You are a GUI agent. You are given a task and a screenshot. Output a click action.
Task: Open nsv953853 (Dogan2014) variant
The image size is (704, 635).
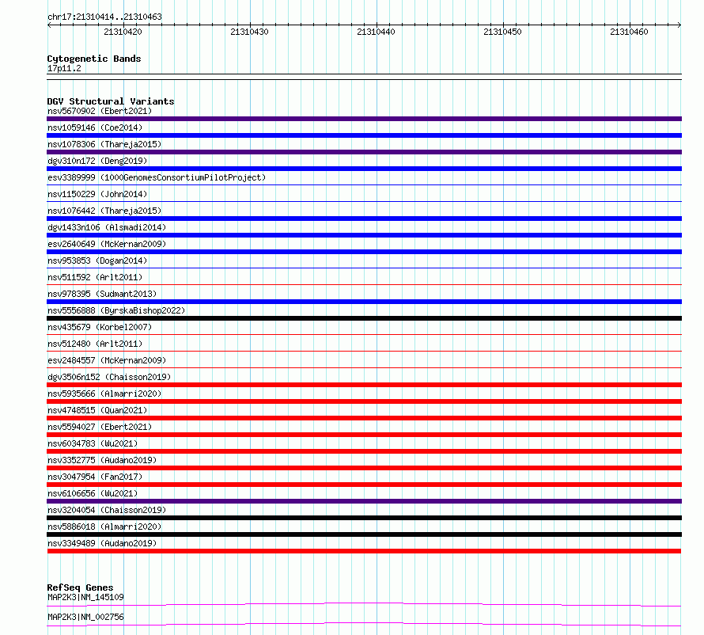(x=97, y=260)
